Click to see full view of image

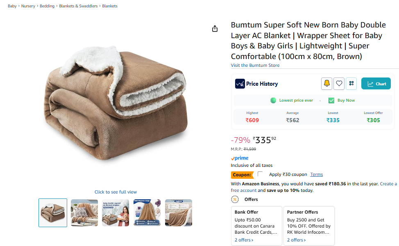[x=116, y=192]
